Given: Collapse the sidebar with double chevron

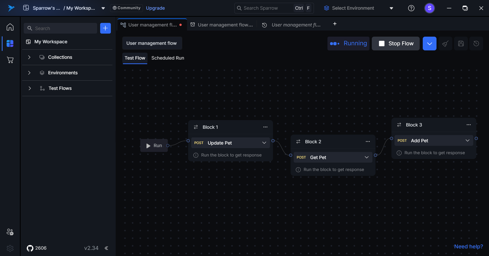Looking at the screenshot, I should [106, 248].
